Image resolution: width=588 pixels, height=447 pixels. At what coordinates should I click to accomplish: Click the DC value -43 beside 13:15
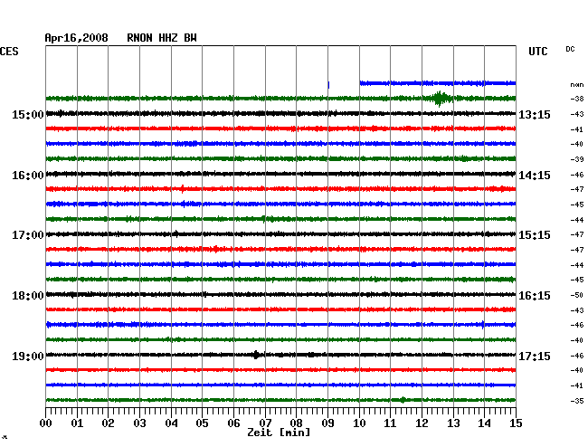577,114
